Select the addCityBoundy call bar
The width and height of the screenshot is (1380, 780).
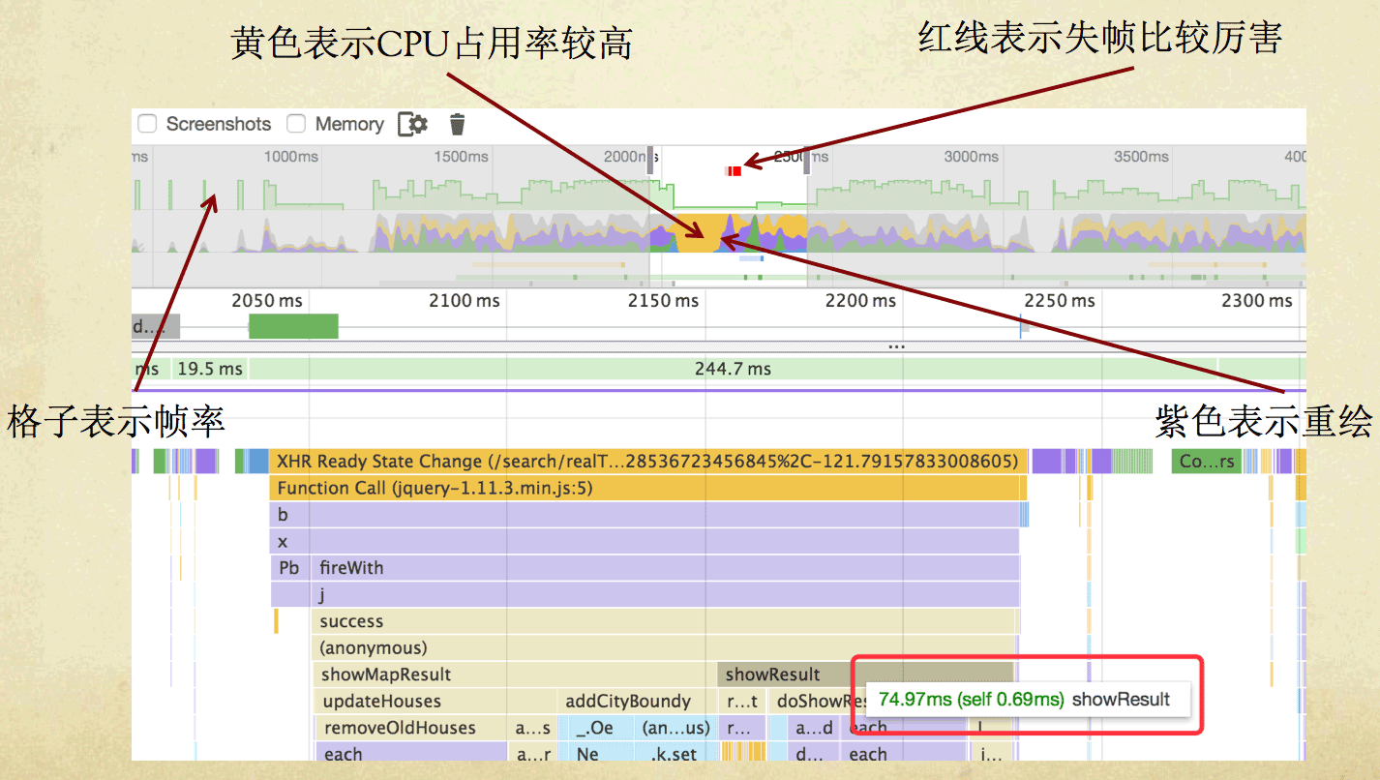(637, 701)
